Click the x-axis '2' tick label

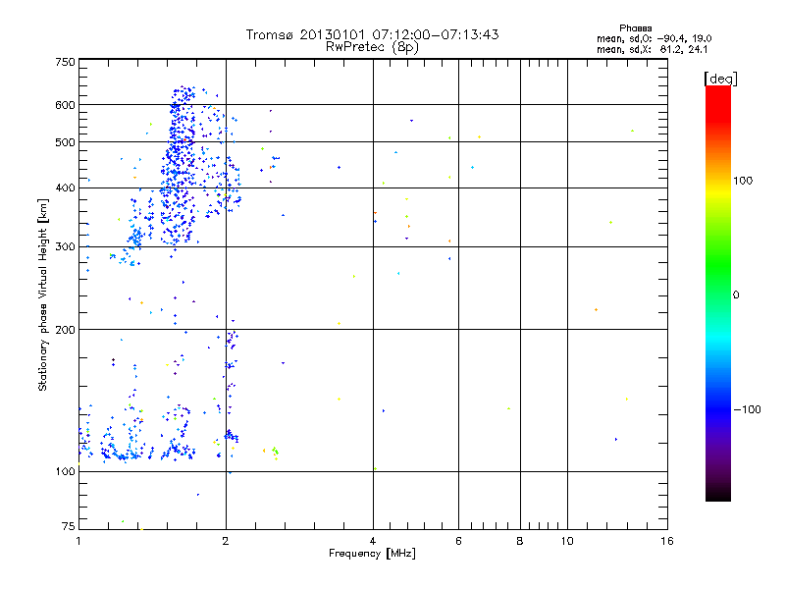(x=226, y=541)
